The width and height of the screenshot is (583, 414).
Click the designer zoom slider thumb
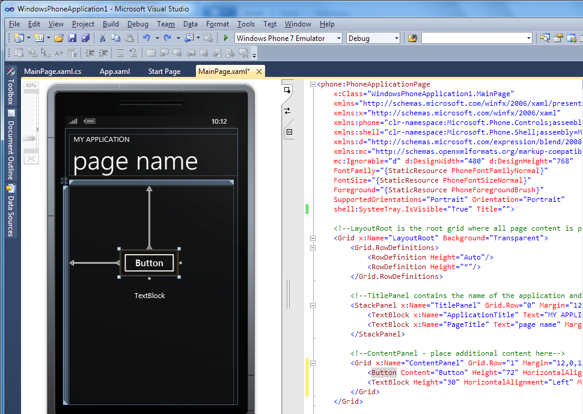coord(31,138)
